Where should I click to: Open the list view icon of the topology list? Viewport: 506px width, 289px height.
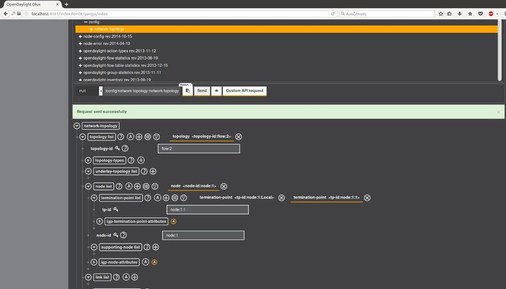(x=148, y=137)
